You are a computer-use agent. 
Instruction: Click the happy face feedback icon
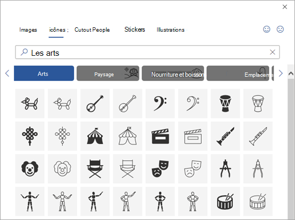267,30
